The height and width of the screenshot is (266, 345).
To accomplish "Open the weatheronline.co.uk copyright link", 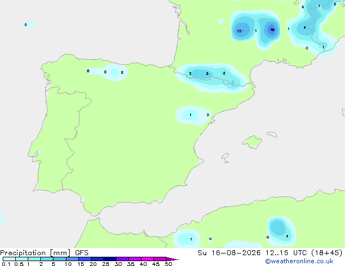I will pyautogui.click(x=299, y=261).
